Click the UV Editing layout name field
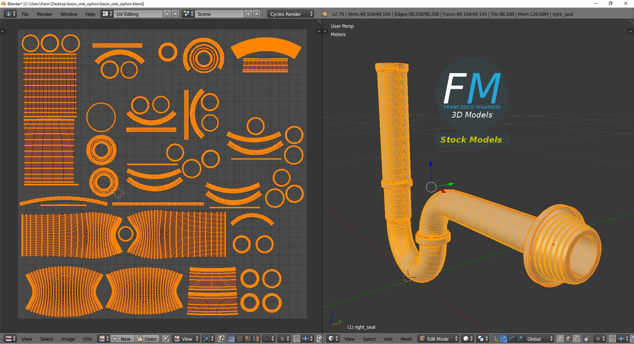The height and width of the screenshot is (344, 634). click(x=139, y=14)
